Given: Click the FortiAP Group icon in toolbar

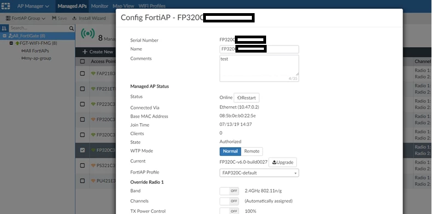Looking at the screenshot, I should click(x=8, y=19).
